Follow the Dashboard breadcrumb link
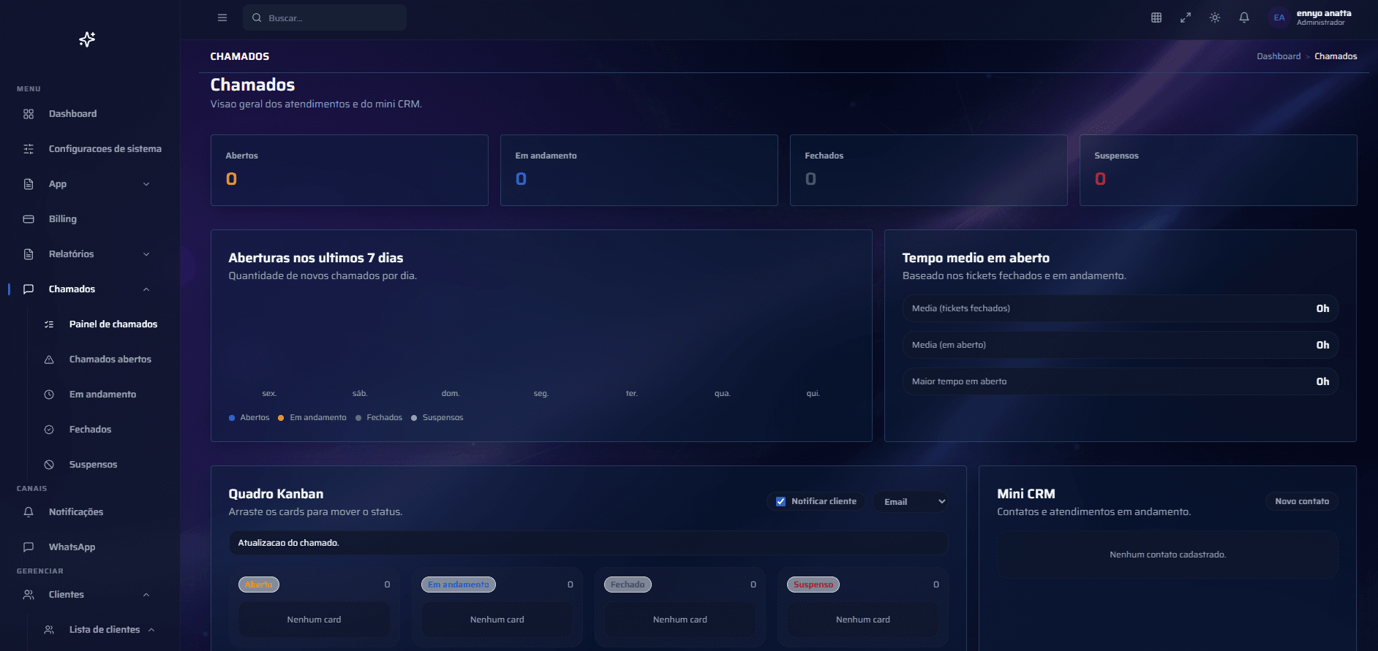 [x=1279, y=56]
